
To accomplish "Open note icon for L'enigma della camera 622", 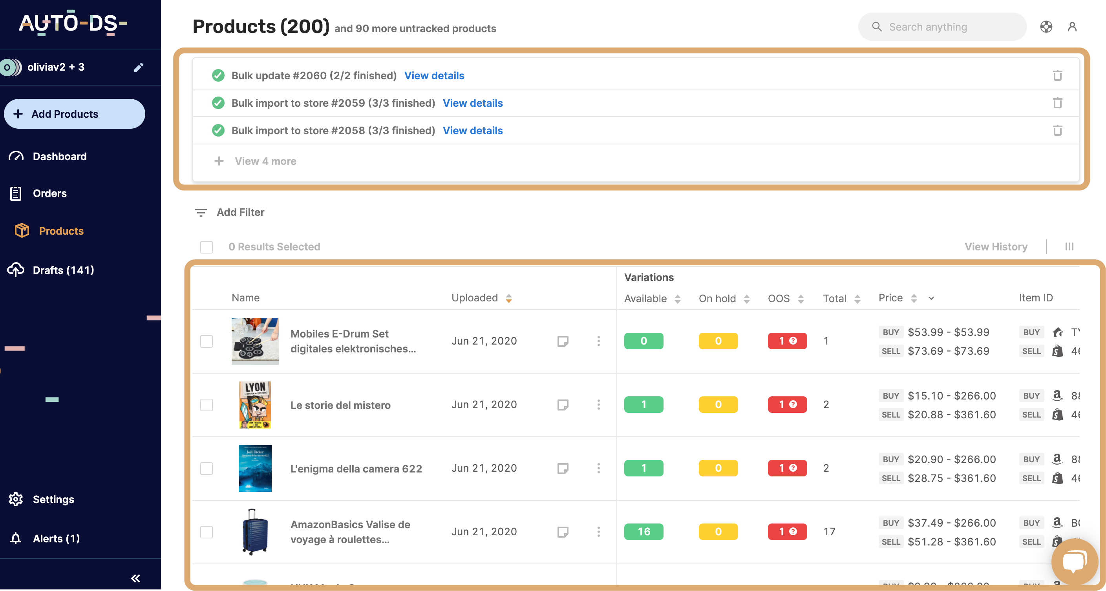I will coord(563,468).
